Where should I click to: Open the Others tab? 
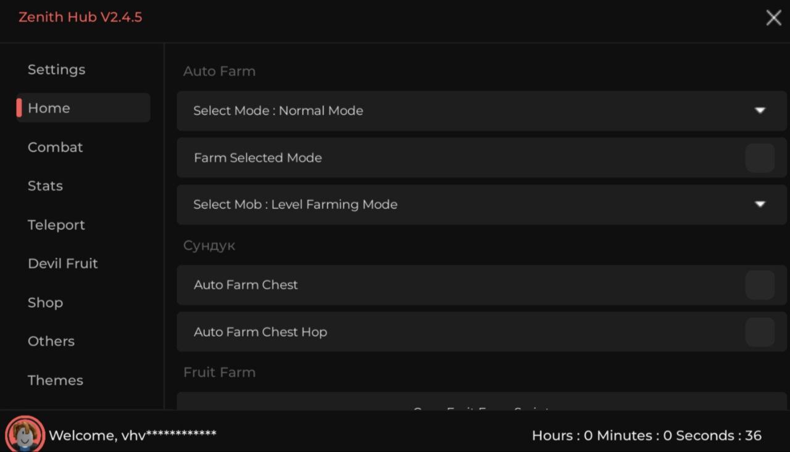[x=51, y=341]
